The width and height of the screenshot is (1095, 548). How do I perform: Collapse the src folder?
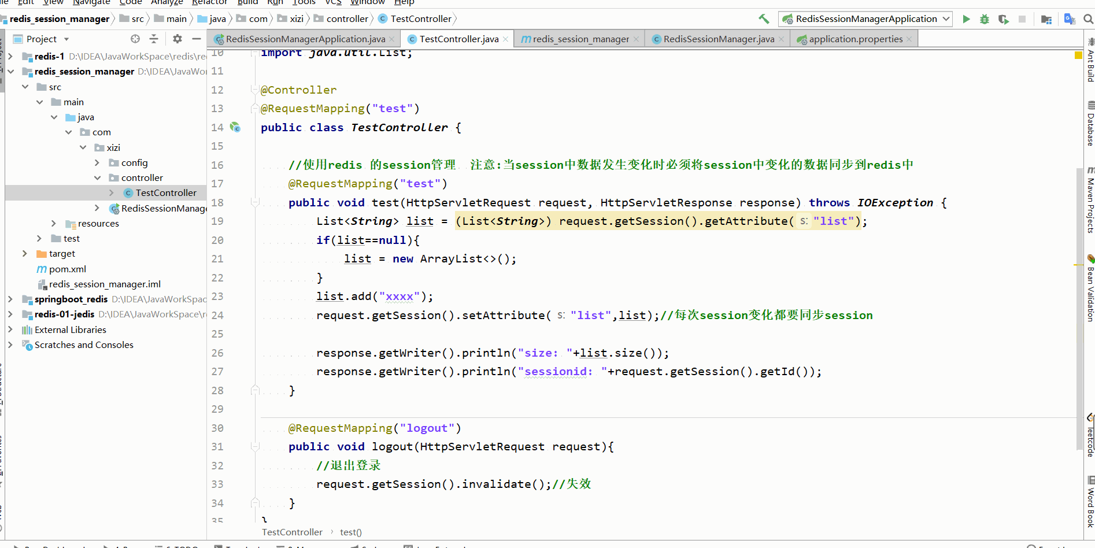tap(25, 87)
